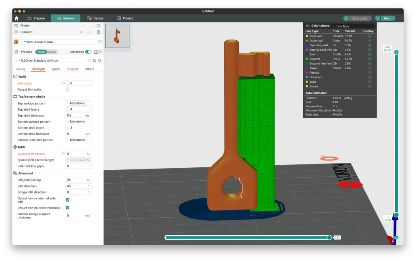Click the horizontal move slider handle at 127
Screen dimensions: 416x261
[x=329, y=237]
